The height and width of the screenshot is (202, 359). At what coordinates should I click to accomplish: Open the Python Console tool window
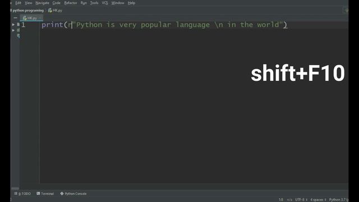coord(73,194)
